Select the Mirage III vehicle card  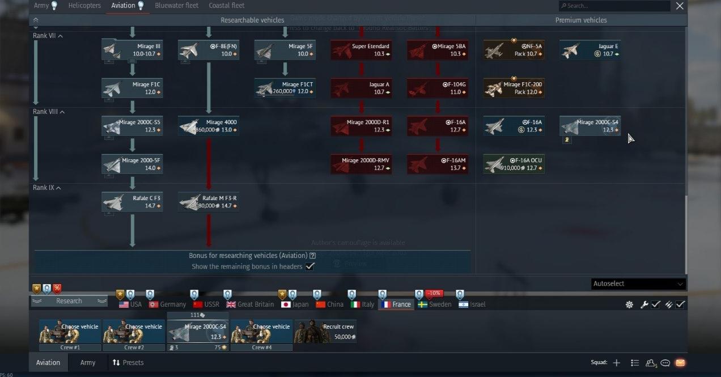[x=132, y=50]
